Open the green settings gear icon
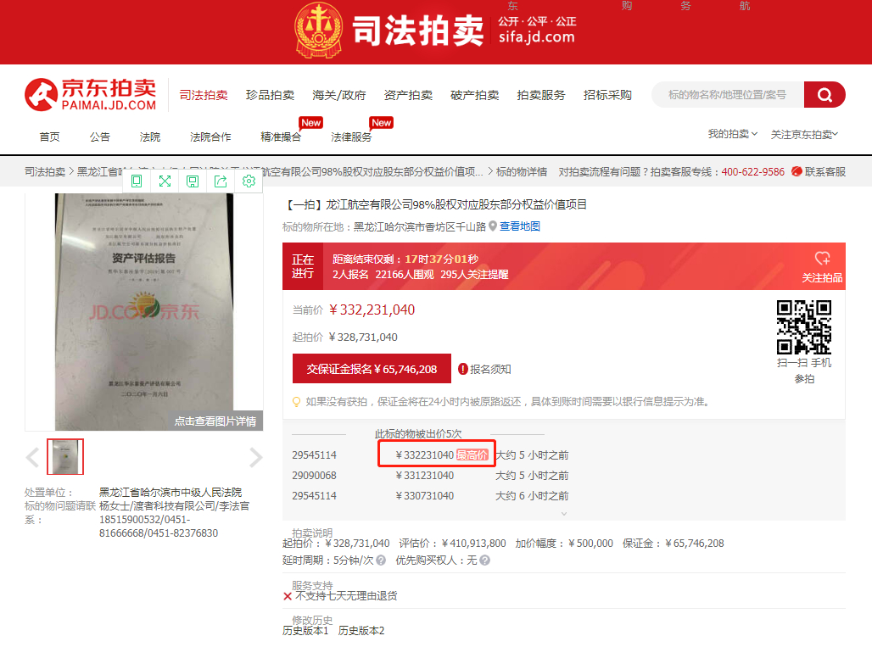Image resolution: width=872 pixels, height=647 pixels. [249, 181]
